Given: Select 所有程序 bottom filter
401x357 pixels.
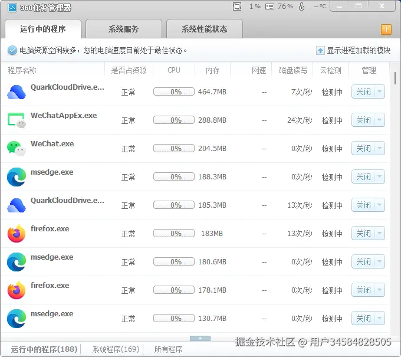Looking at the screenshot, I should 168,349.
